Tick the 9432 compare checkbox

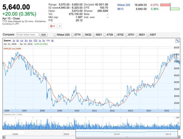[83, 35]
